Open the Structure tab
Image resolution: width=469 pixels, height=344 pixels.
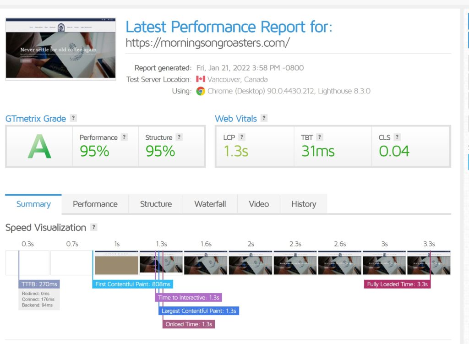pyautogui.click(x=156, y=204)
